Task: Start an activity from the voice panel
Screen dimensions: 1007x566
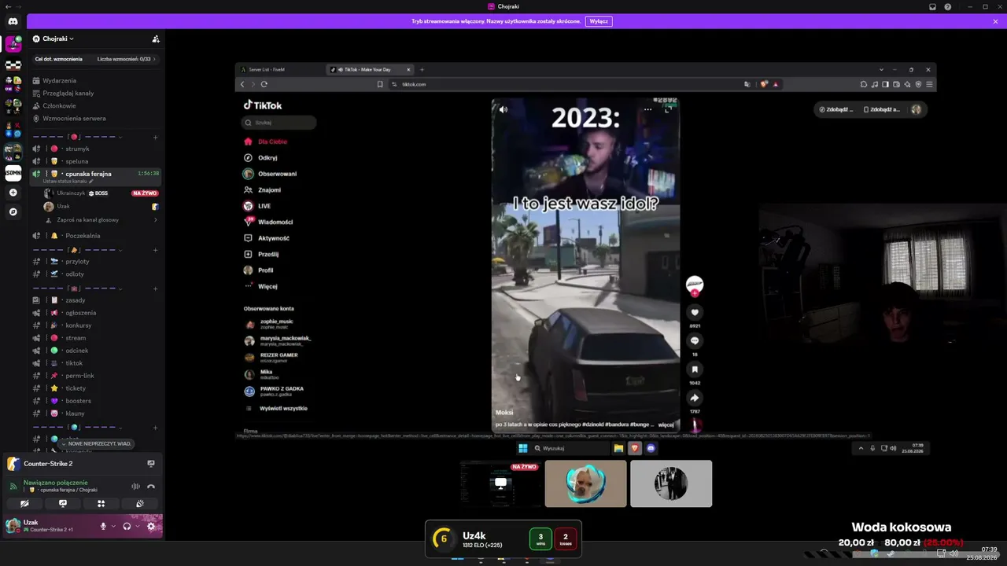Action: click(101, 503)
